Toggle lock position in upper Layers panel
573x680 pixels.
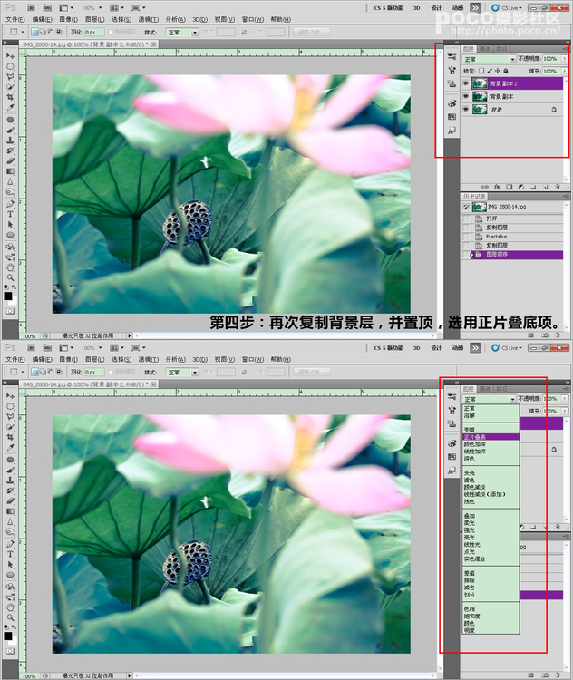(x=498, y=71)
